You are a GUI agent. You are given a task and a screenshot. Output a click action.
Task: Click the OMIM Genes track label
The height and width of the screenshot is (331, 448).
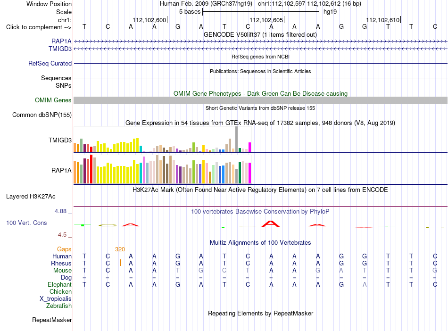pos(53,100)
